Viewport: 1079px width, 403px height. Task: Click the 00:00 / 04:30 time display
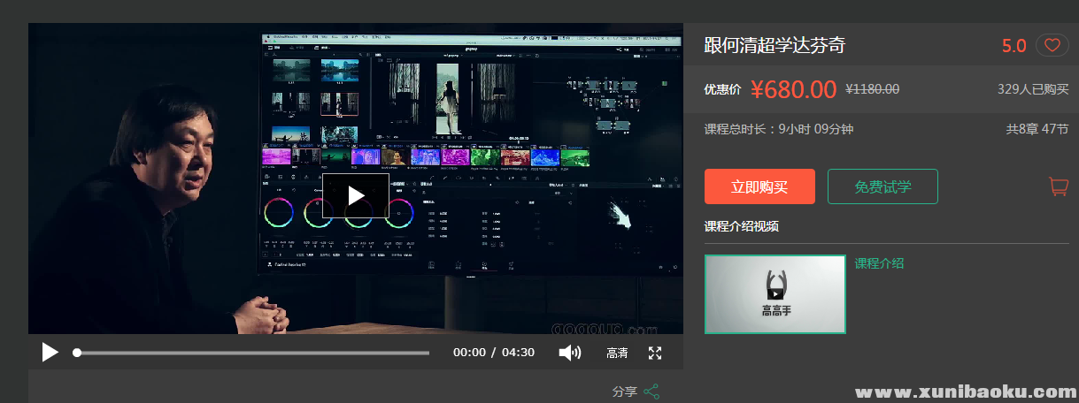click(x=494, y=353)
